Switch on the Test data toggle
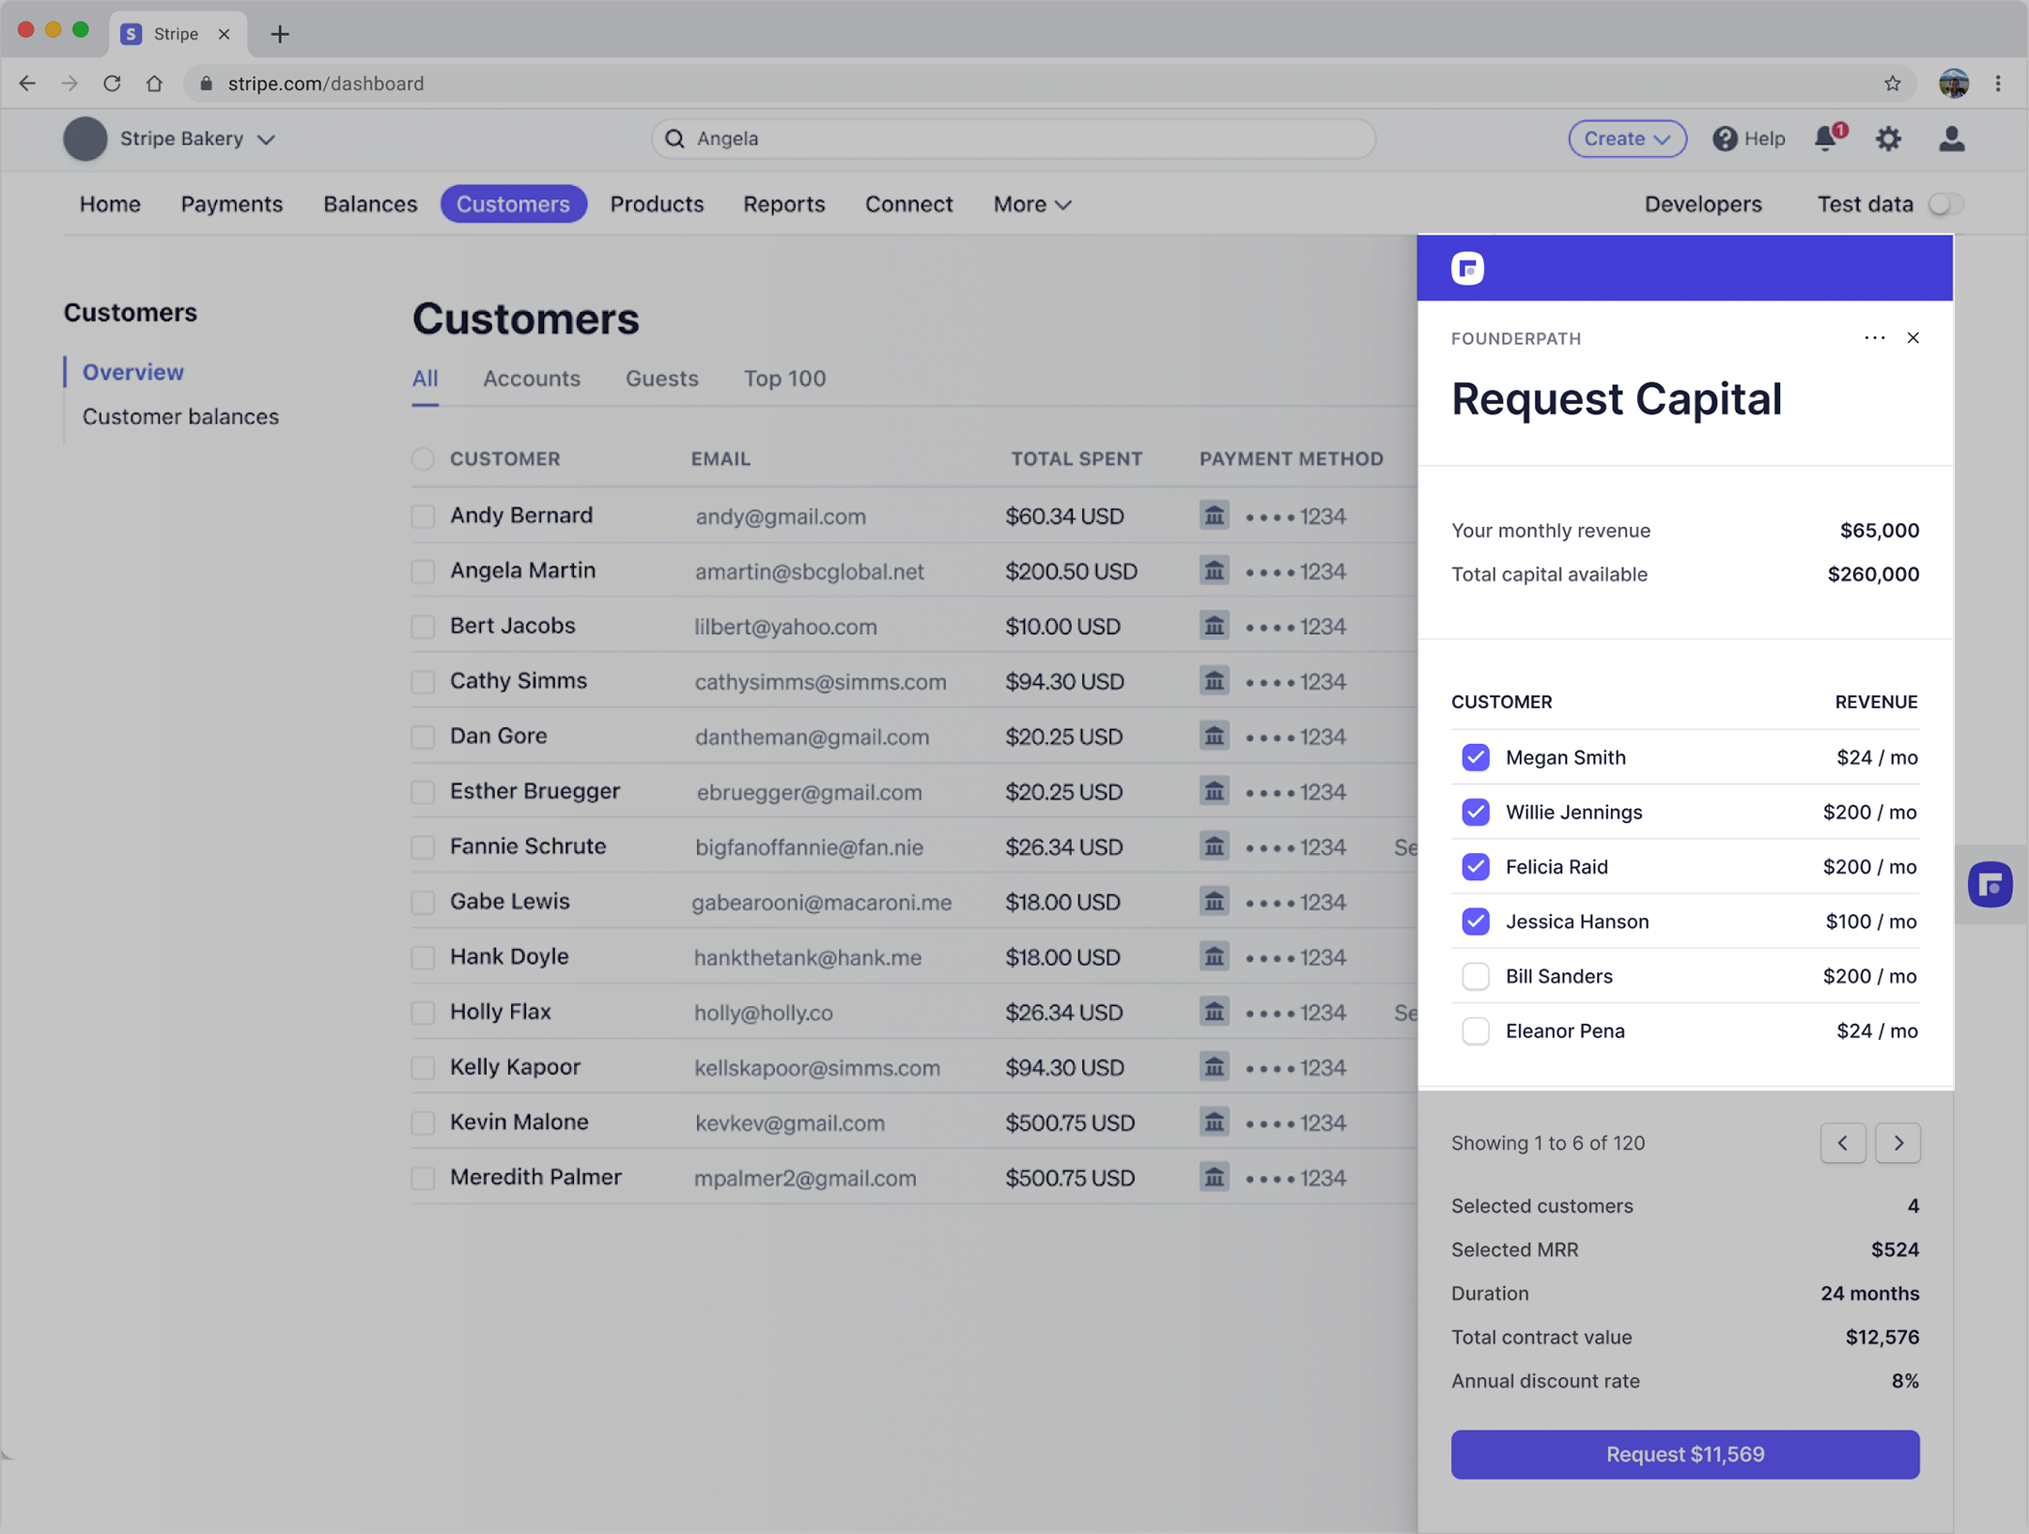This screenshot has height=1534, width=2029. pyautogui.click(x=1945, y=204)
